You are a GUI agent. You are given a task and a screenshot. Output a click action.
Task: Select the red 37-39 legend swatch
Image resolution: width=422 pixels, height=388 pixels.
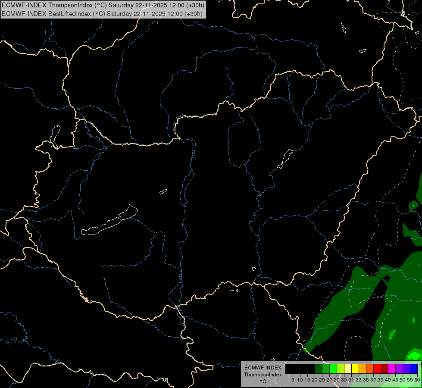377,369
